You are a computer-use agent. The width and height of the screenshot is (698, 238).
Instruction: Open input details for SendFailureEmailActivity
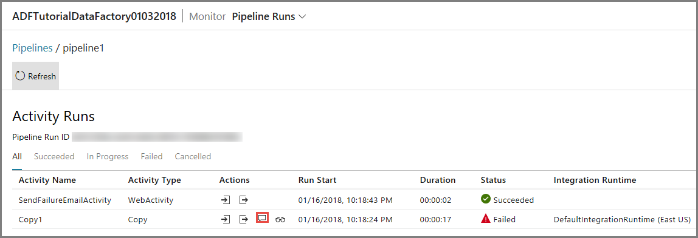point(226,200)
